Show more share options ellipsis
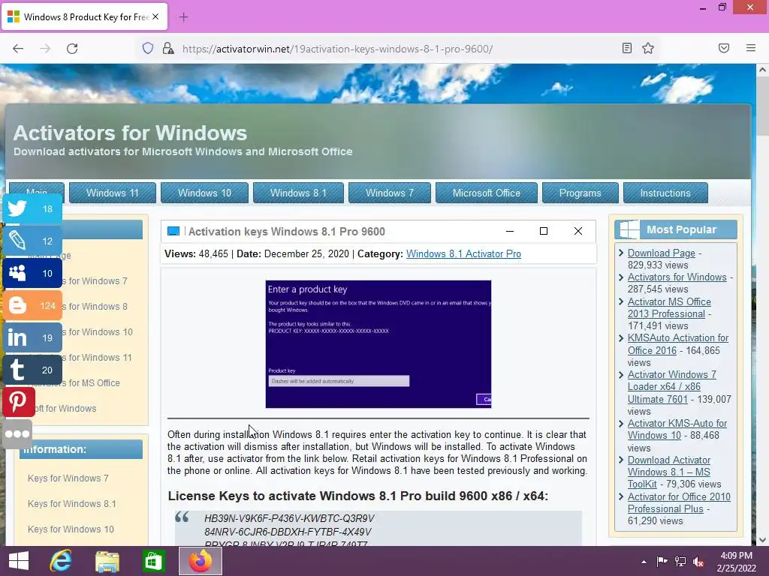 coord(18,434)
